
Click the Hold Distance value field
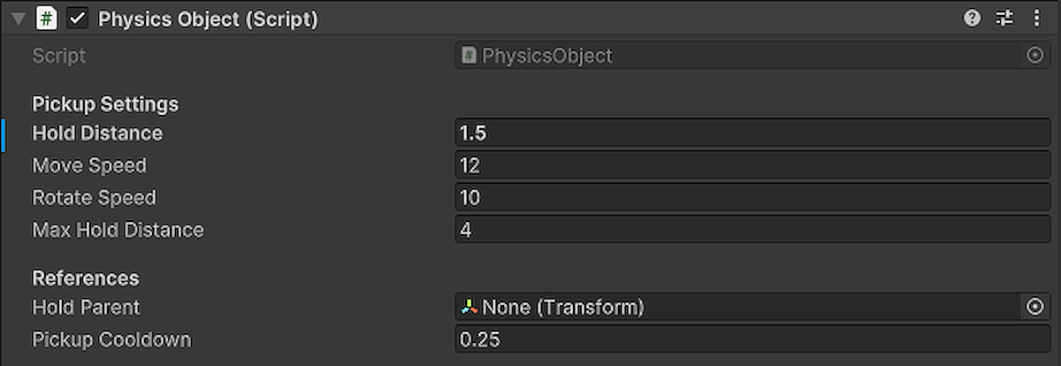[752, 133]
